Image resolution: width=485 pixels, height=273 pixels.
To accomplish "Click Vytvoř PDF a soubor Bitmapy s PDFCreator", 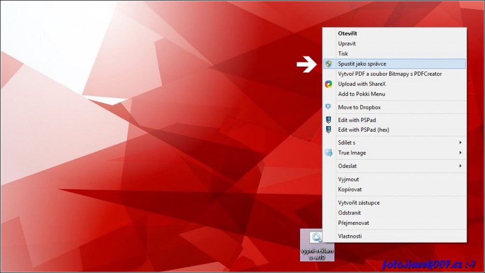I will (x=389, y=74).
